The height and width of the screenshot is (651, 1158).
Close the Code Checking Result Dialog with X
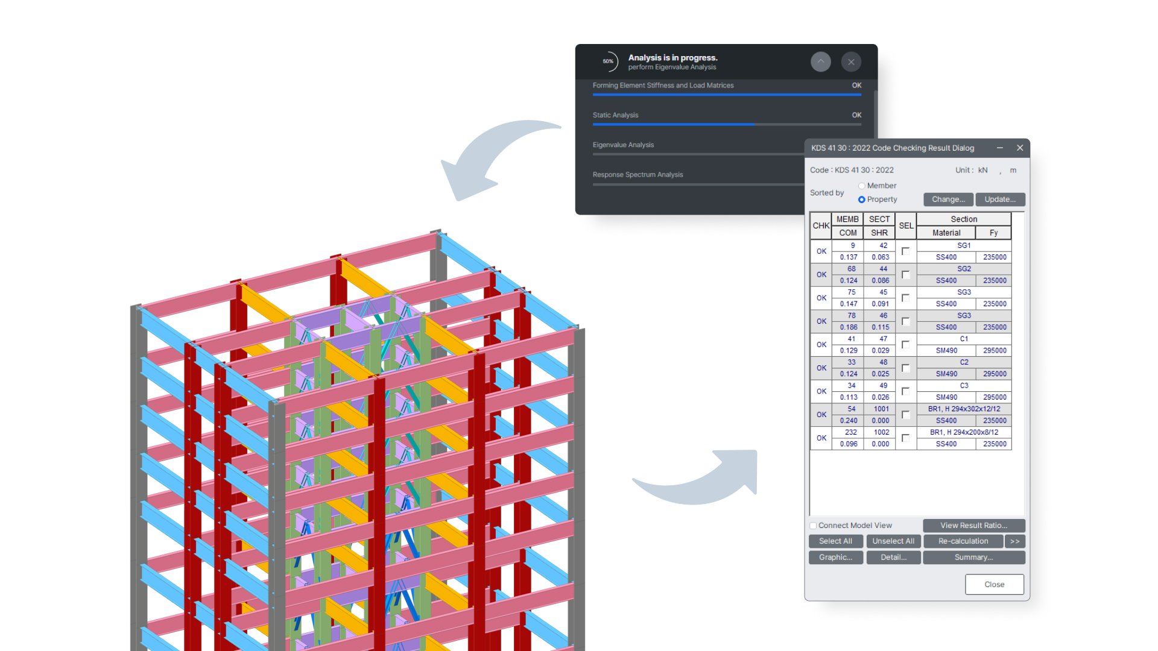[1020, 148]
